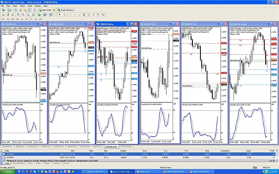279x174 pixels.
Task: Toggle Expert Advisors on or off
Action: coord(66,10)
